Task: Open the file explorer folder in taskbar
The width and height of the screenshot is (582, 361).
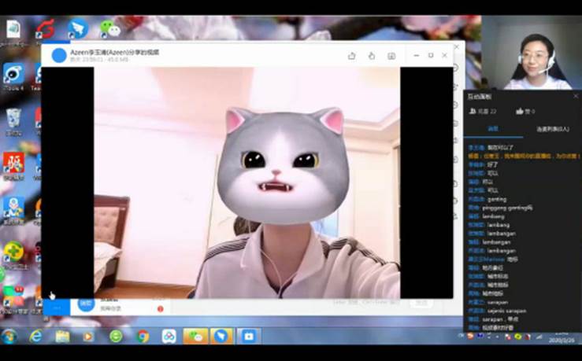Action: (62, 337)
